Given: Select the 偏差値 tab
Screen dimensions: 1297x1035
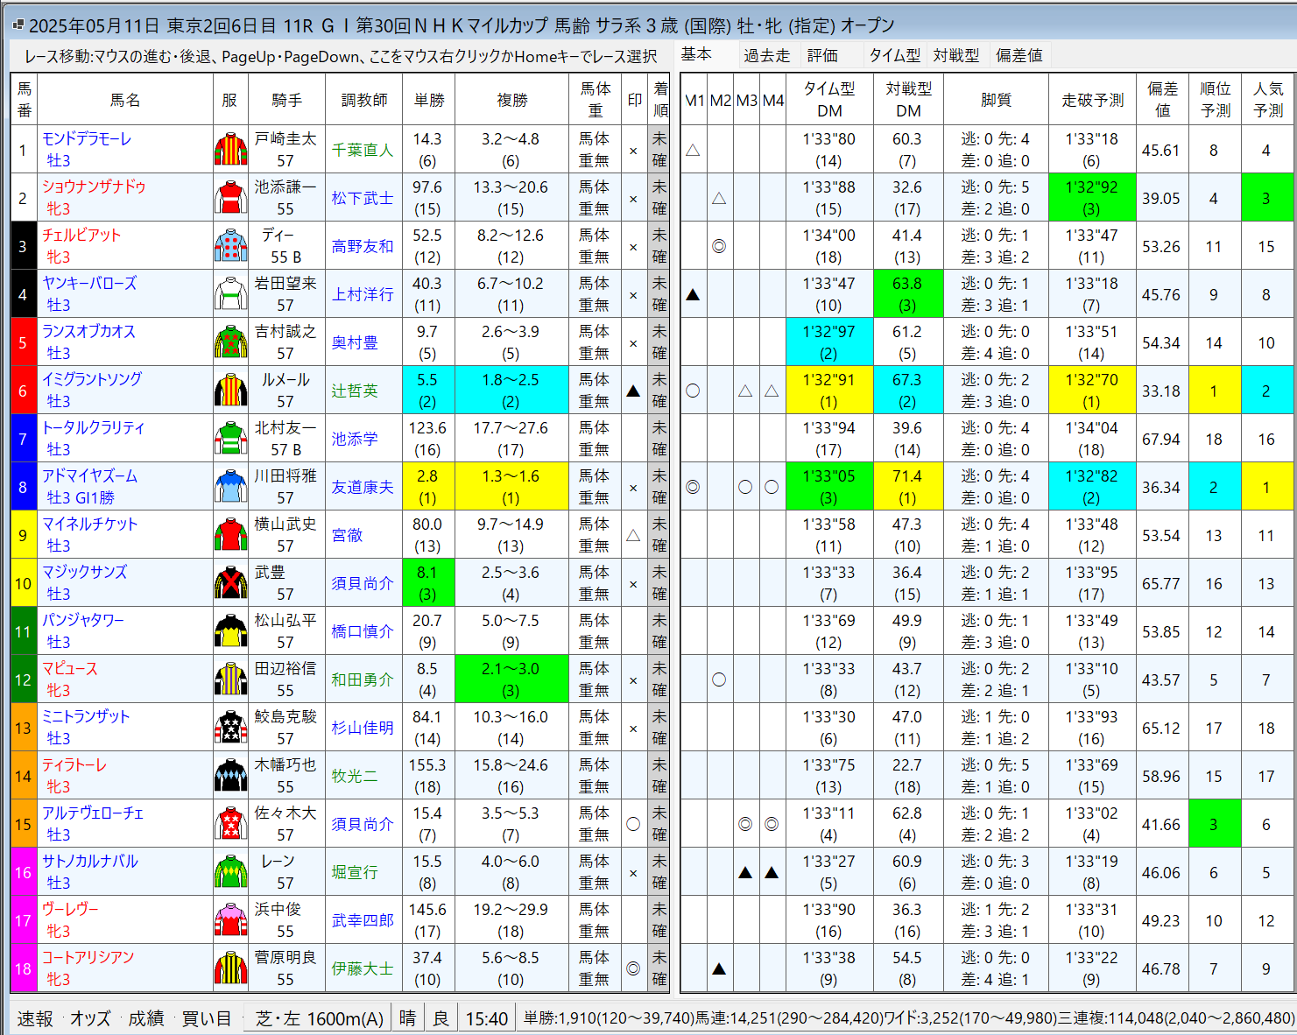Looking at the screenshot, I should tap(1019, 55).
